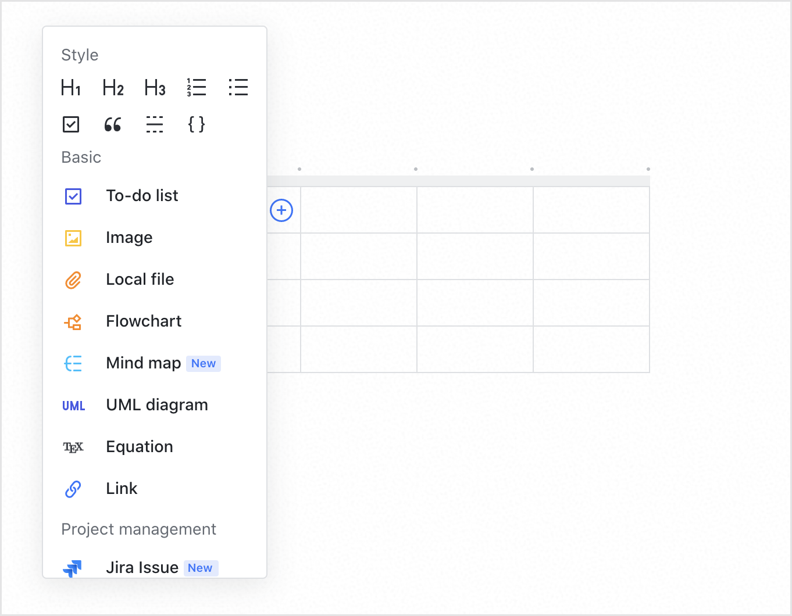Image resolution: width=792 pixels, height=616 pixels.
Task: Click the table's top-left empty cell
Action: (358, 210)
